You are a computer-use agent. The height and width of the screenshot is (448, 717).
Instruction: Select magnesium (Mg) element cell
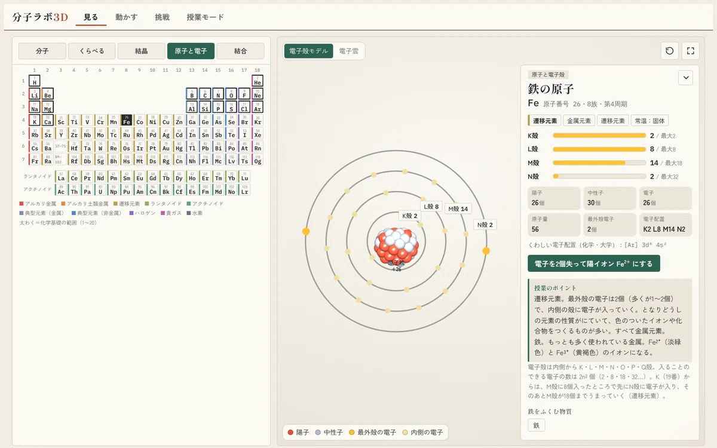point(48,108)
